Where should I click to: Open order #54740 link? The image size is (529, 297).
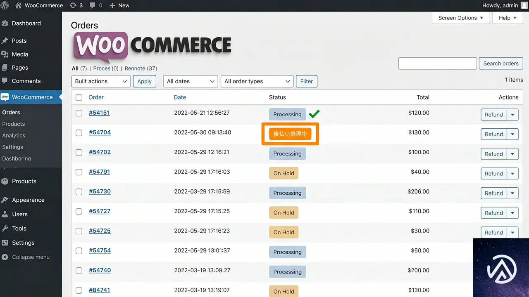point(100,270)
